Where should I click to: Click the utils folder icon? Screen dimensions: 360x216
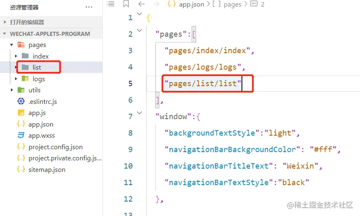(21, 90)
